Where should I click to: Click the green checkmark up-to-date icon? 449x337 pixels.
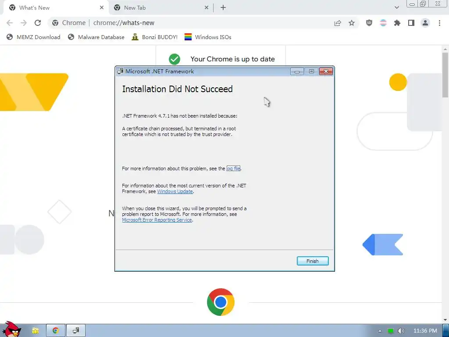coord(175,59)
